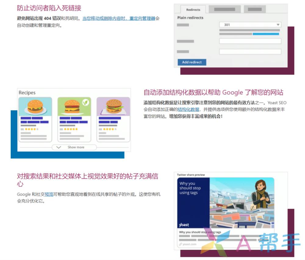Click the first empty input field under 301
The height and width of the screenshot is (260, 305).
[x=250, y=41]
